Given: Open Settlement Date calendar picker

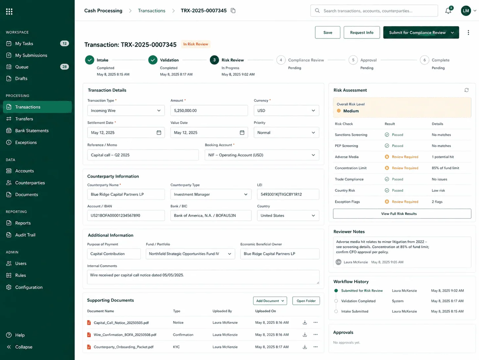Looking at the screenshot, I should pos(159,132).
